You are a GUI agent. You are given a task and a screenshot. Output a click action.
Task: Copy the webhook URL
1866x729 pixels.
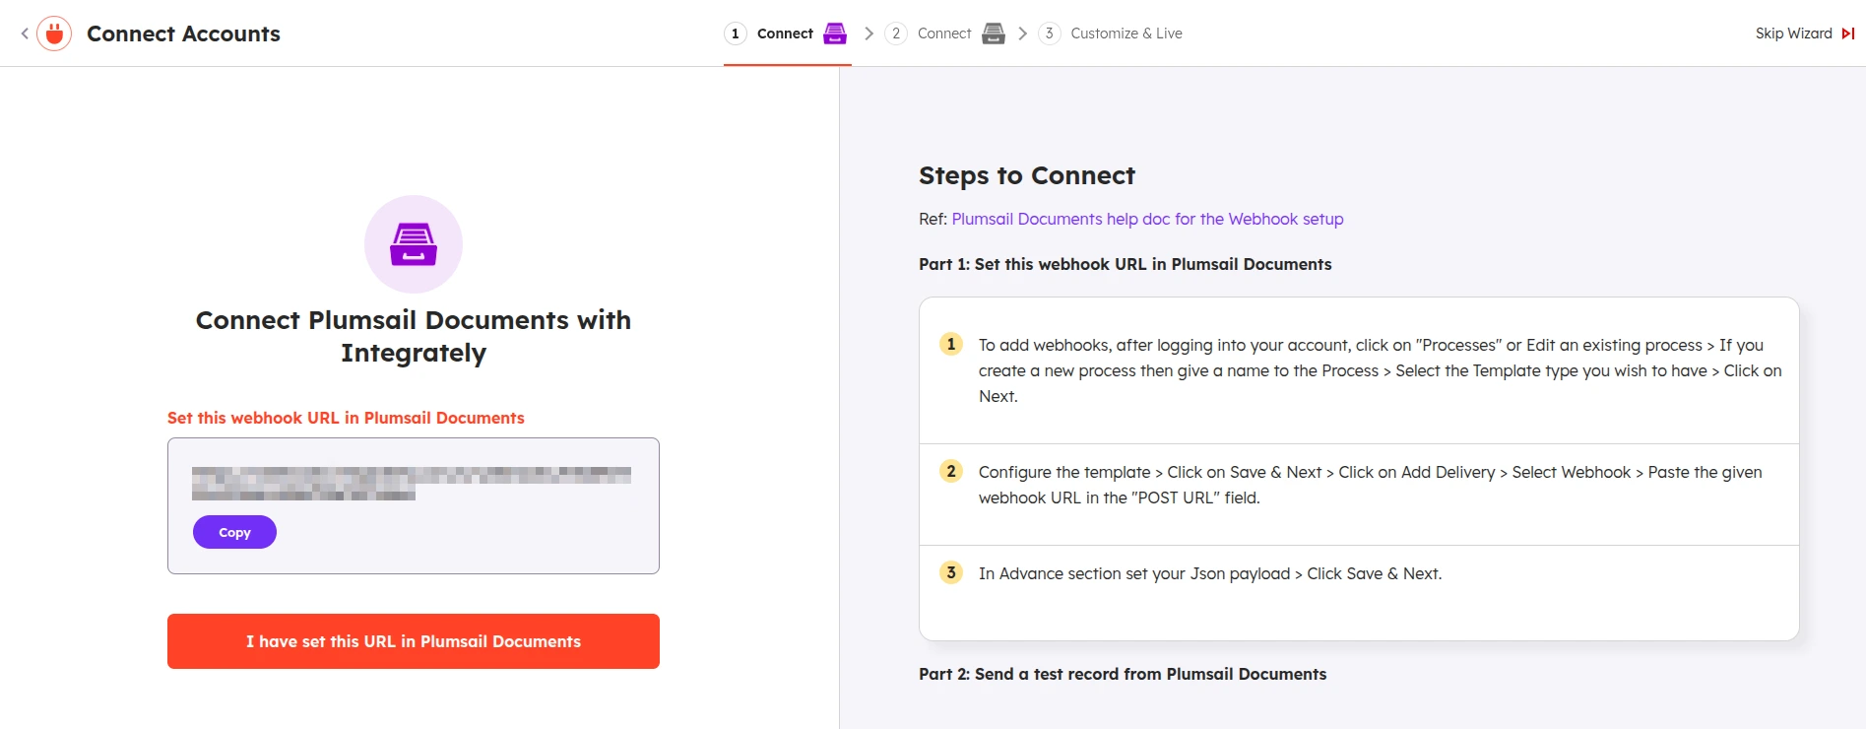(234, 532)
